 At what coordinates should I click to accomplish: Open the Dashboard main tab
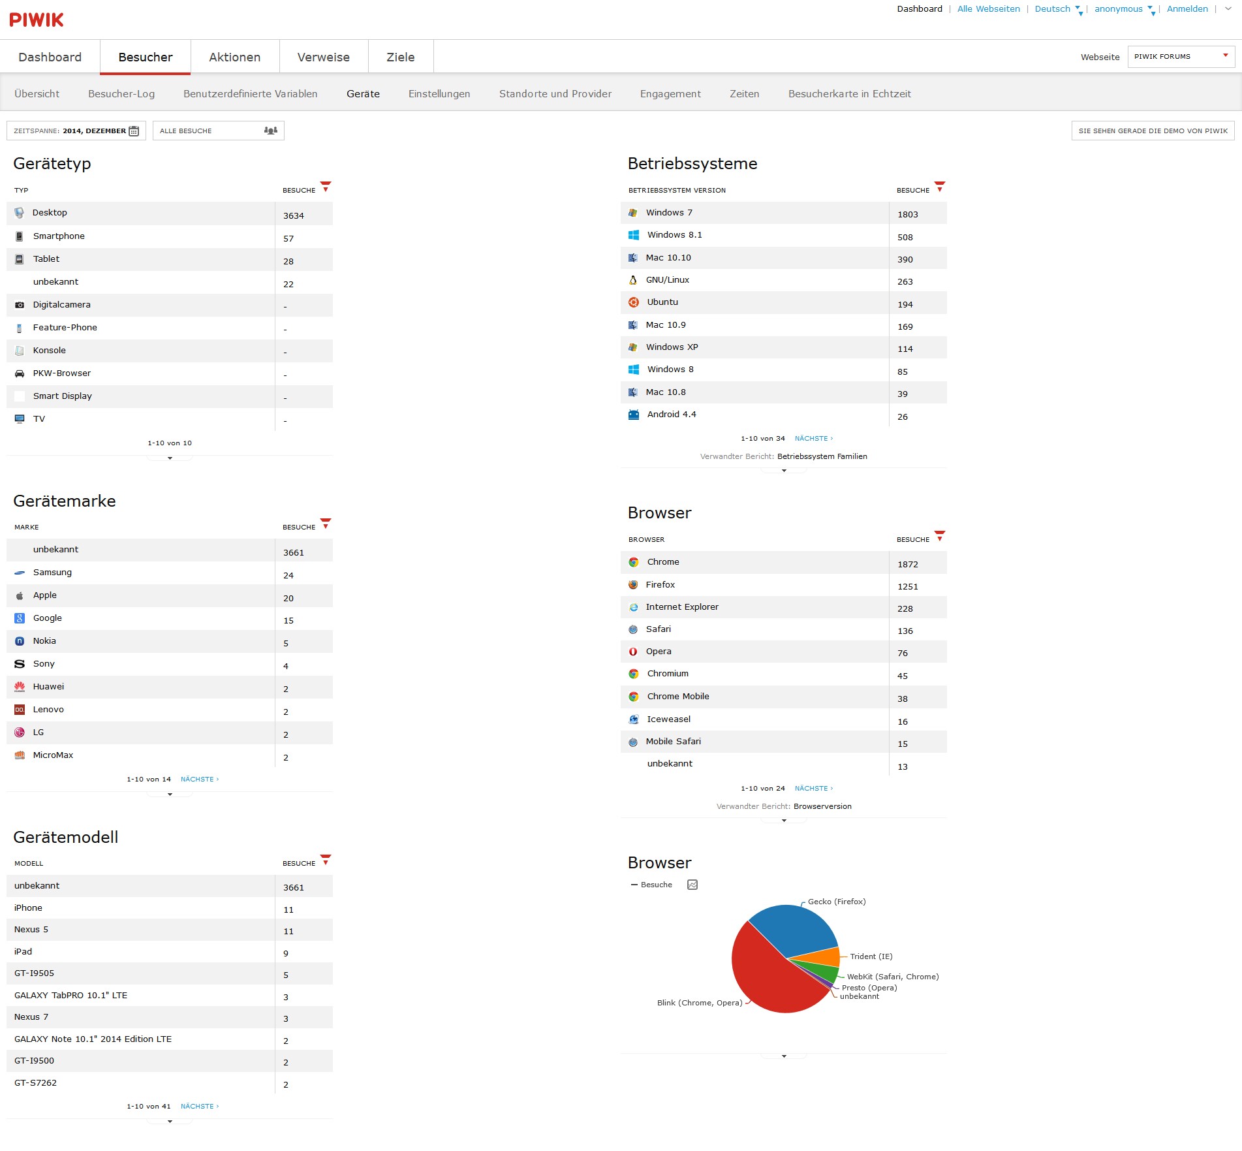point(50,57)
